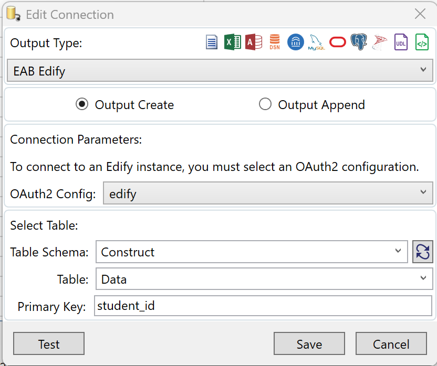
Task: Choose the SQL Server output icon
Action: tap(380, 42)
